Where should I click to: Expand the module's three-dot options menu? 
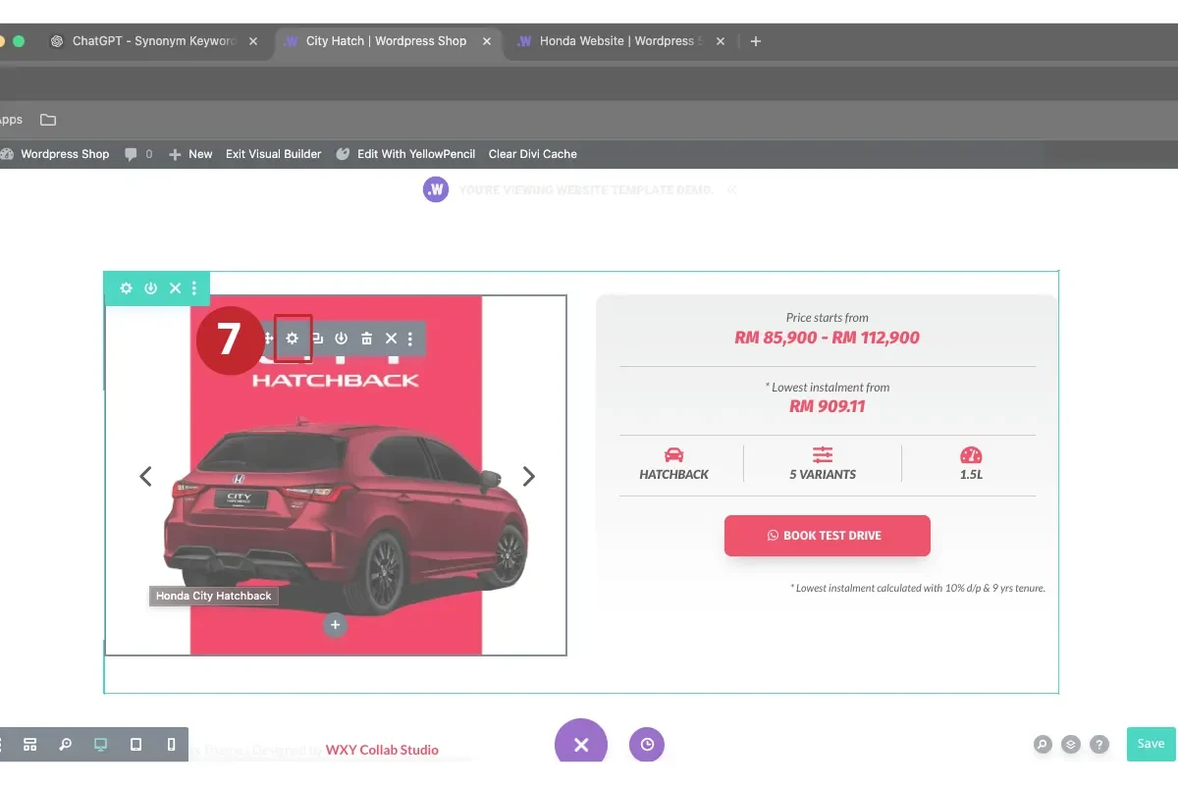pos(410,338)
